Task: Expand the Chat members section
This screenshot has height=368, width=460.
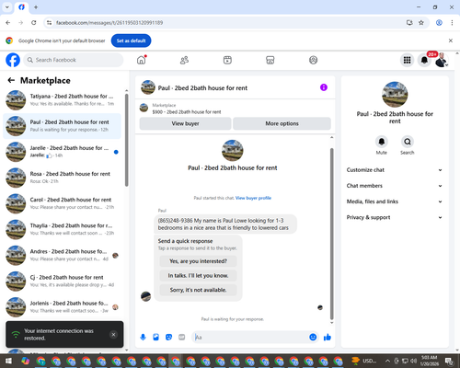Action: 395,186
